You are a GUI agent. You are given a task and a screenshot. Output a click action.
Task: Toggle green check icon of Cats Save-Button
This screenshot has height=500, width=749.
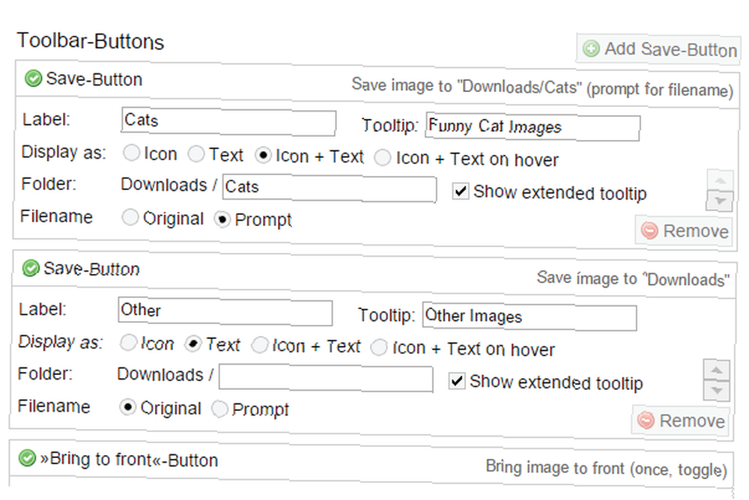(33, 79)
